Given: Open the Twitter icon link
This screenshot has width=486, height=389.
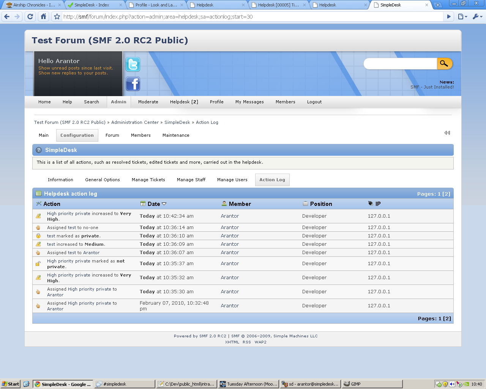Looking at the screenshot, I should click(133, 64).
